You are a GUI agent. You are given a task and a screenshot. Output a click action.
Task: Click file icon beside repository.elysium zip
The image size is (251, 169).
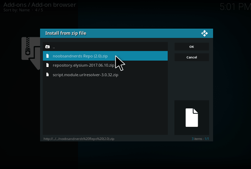(48, 65)
